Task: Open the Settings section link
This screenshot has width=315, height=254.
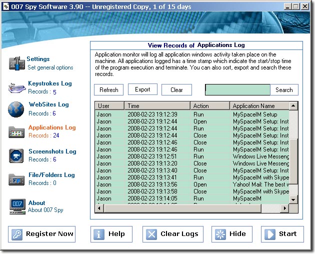Action: coord(38,59)
